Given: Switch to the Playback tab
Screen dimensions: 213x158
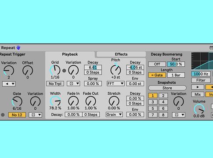Looking at the screenshot, I should 70,54.
